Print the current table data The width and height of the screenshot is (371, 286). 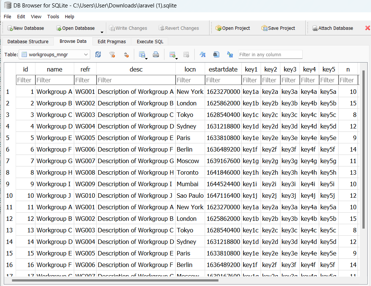click(156, 55)
